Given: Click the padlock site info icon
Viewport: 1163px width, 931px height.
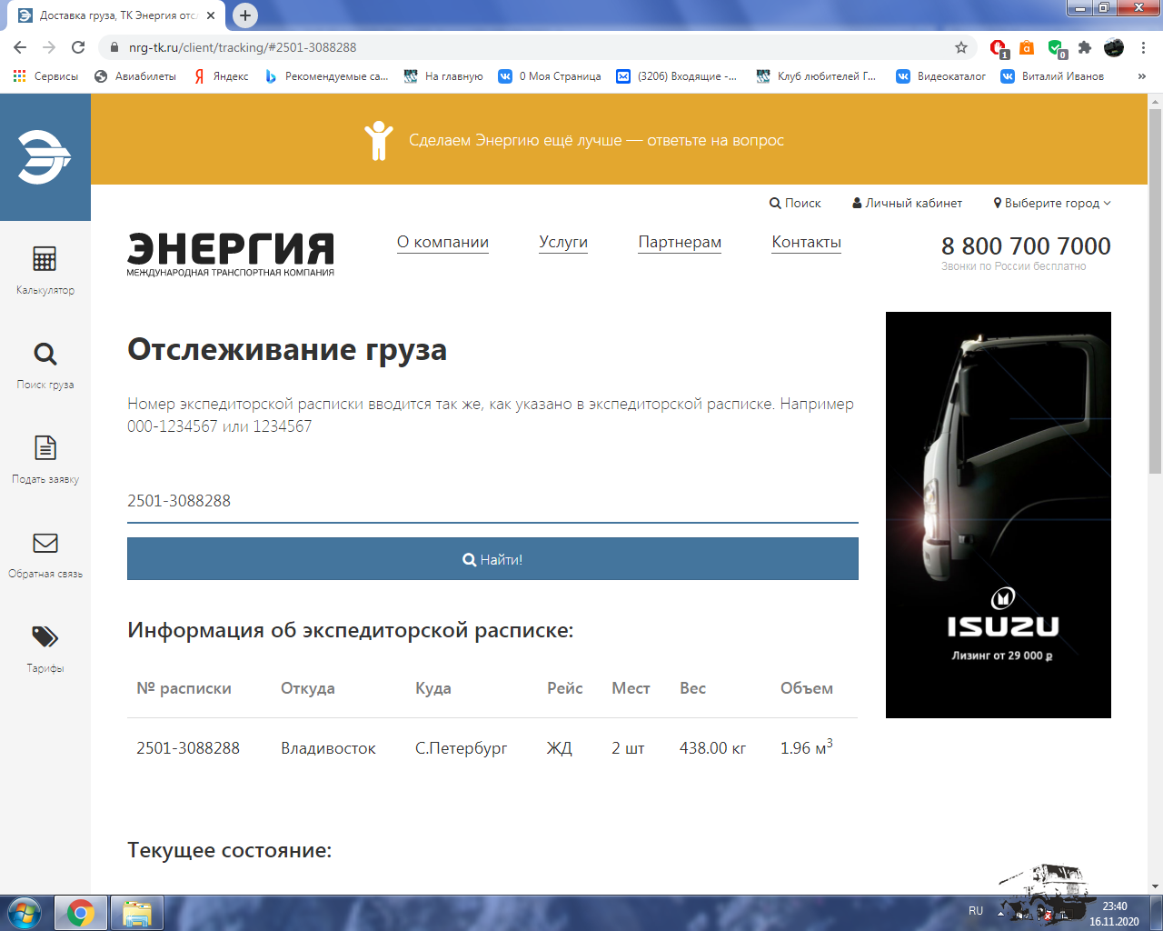Looking at the screenshot, I should coord(114,47).
